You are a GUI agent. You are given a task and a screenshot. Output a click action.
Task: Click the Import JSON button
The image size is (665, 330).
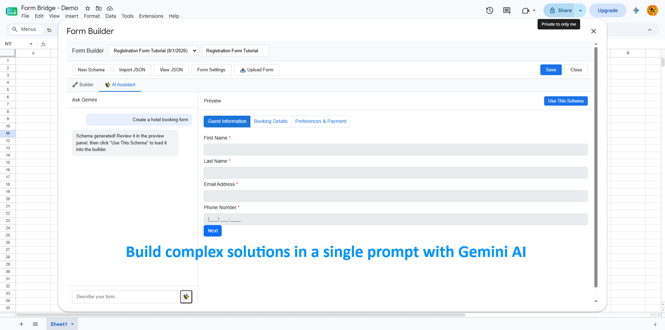(132, 70)
